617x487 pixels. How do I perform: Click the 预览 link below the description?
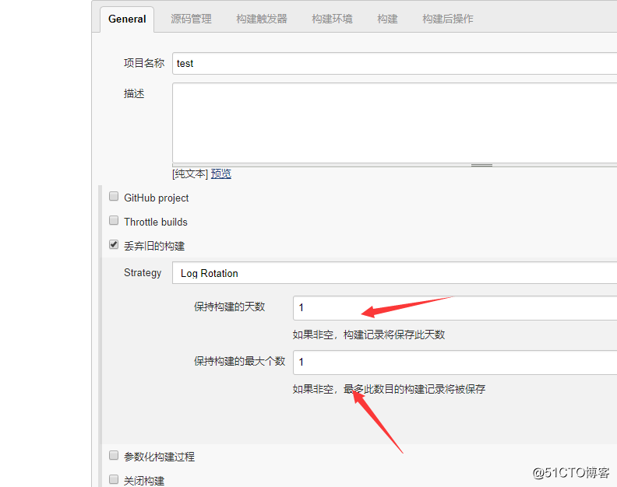pos(220,173)
